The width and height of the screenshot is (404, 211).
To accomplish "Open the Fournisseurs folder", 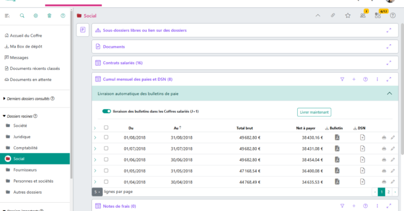I will coord(21,170).
